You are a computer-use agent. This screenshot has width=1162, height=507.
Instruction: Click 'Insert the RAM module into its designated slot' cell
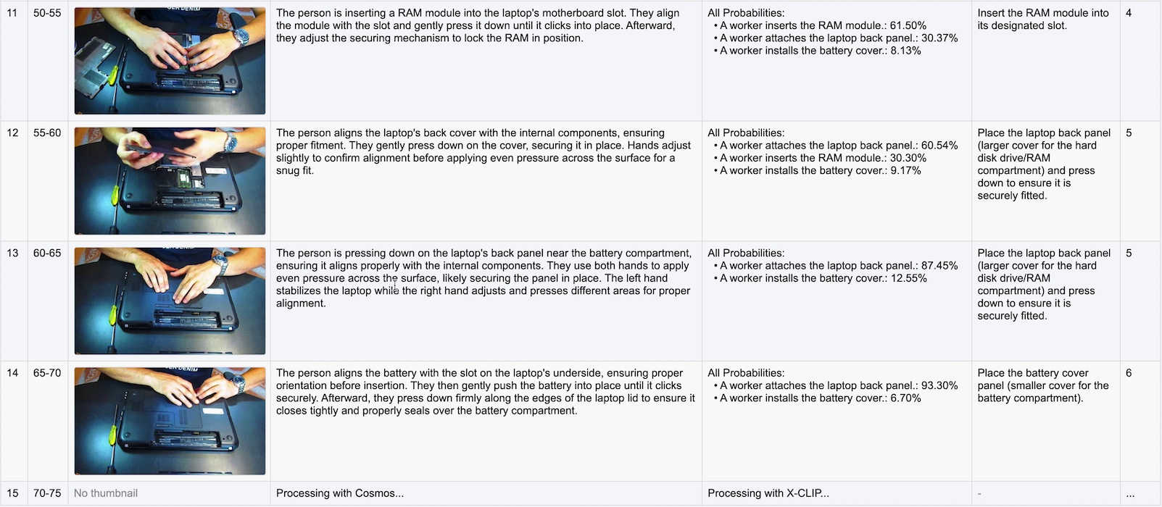pyautogui.click(x=1042, y=20)
